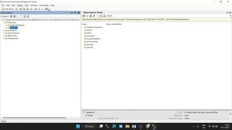The height and width of the screenshot is (130, 232).
Task: Open Microsoft Edge from the taskbar
Action: [114, 126]
